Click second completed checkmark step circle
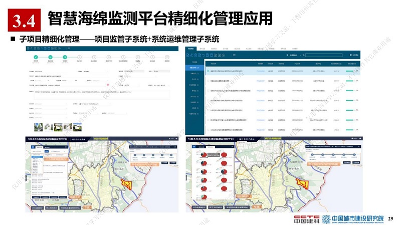The image size is (401, 225). coord(51,57)
